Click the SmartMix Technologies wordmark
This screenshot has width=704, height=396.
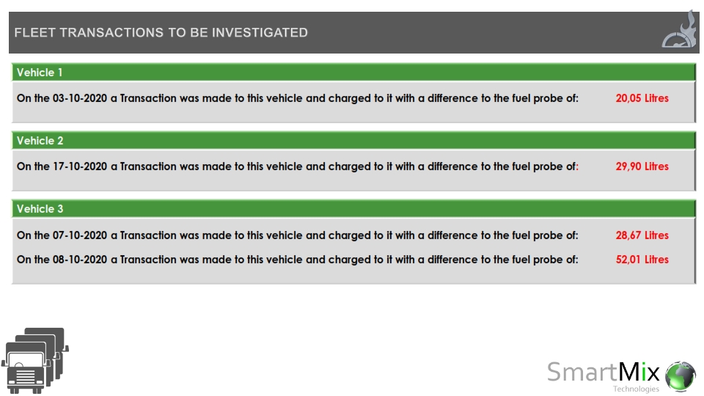pyautogui.click(x=603, y=376)
